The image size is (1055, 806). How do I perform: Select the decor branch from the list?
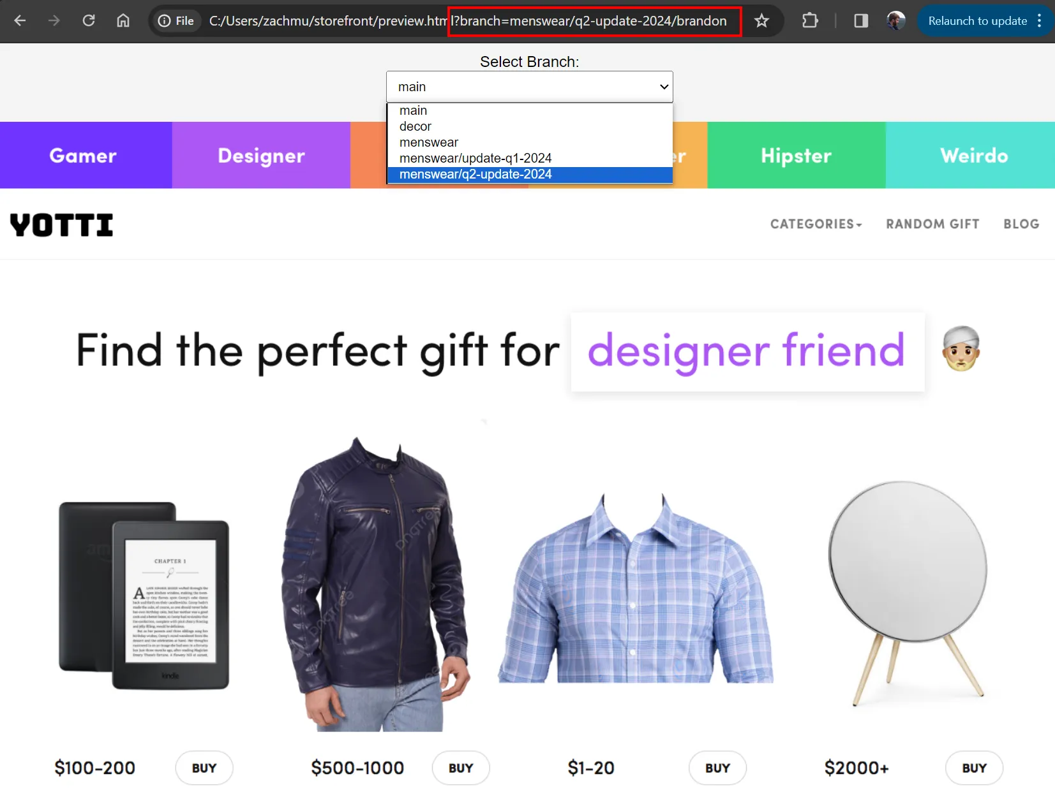pos(415,126)
